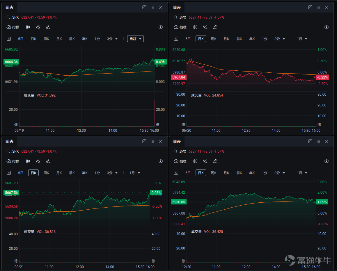Switch to 季K in the bottom-left panel
This screenshot has height=271, width=337.
point(72,173)
